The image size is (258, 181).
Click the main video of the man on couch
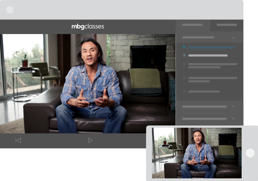(x=88, y=84)
